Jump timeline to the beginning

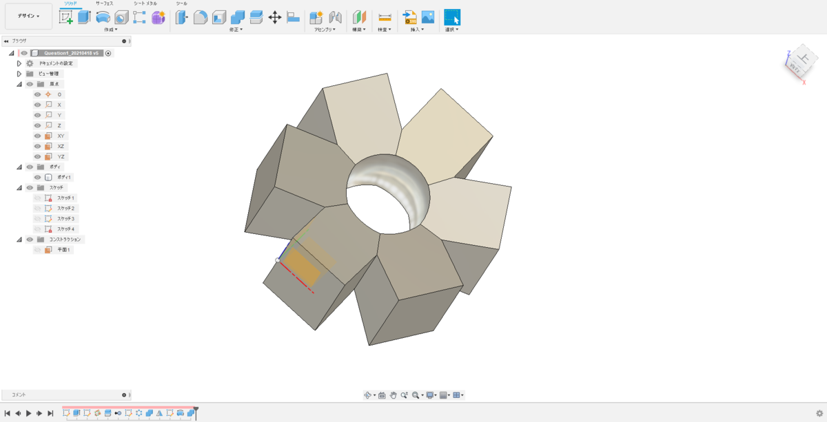click(x=7, y=414)
